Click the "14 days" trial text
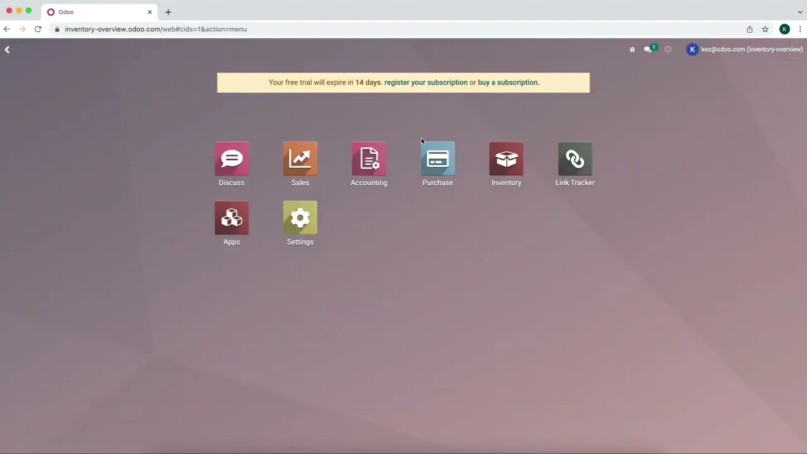Image resolution: width=807 pixels, height=454 pixels. point(368,83)
